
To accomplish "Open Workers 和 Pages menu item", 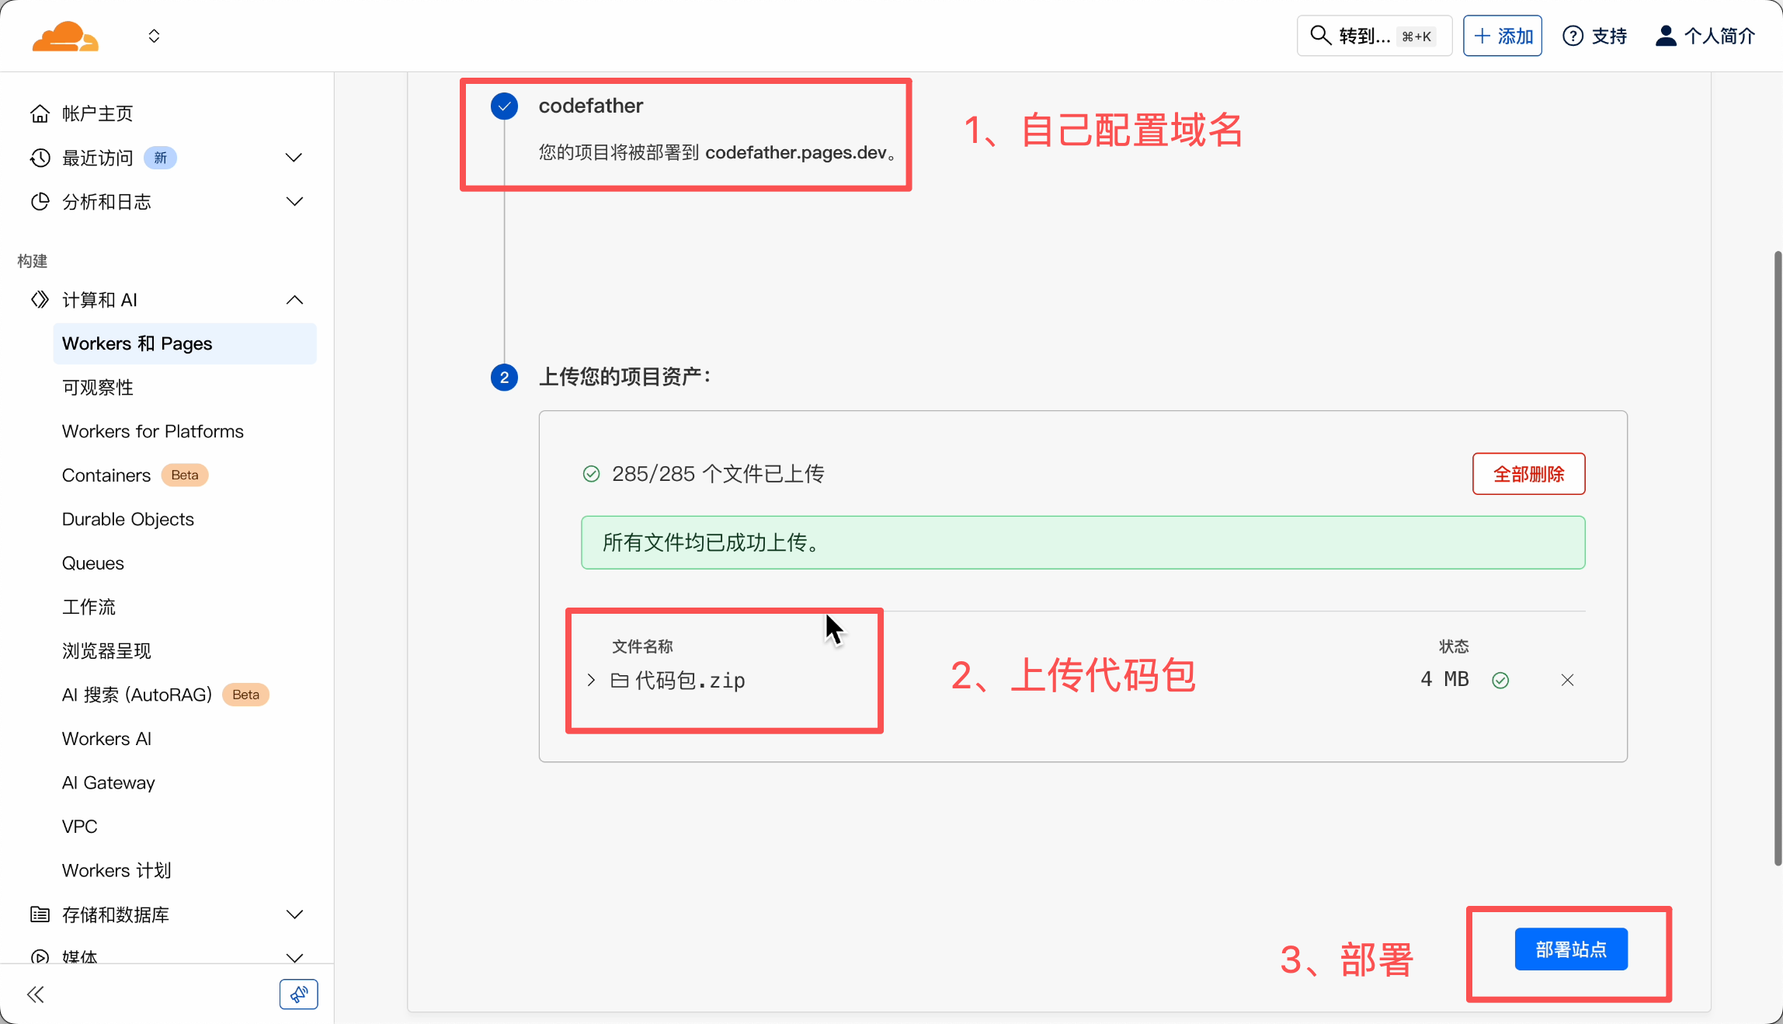I will 137,343.
